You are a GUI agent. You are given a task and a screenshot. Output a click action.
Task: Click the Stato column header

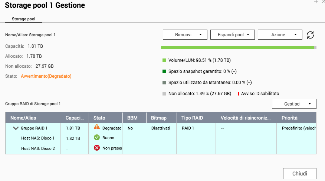click(99, 118)
